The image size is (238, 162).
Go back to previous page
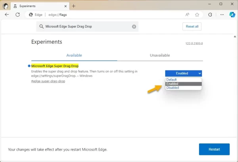tap(7, 15)
